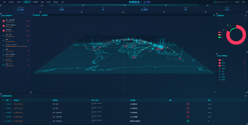Click the "honey" type in alert row 1
Screen dimensions: 248x125
[x=210, y=104]
